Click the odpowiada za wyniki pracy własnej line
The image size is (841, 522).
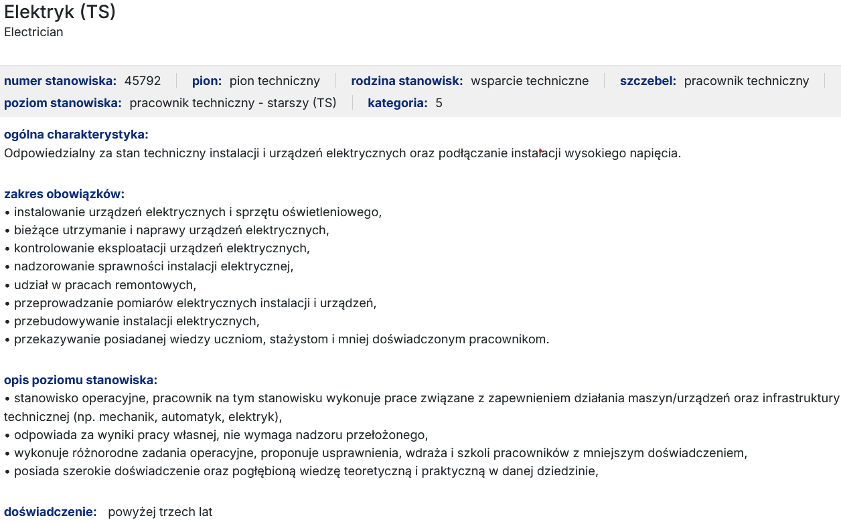(x=221, y=435)
